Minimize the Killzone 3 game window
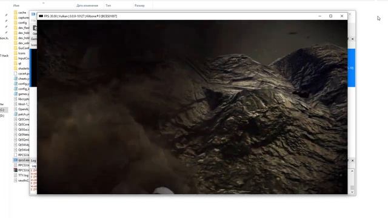 pyautogui.click(x=319, y=16)
